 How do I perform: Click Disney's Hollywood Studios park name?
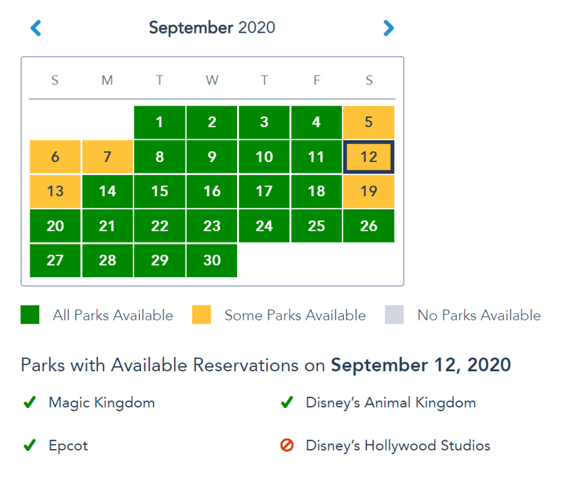coord(398,446)
